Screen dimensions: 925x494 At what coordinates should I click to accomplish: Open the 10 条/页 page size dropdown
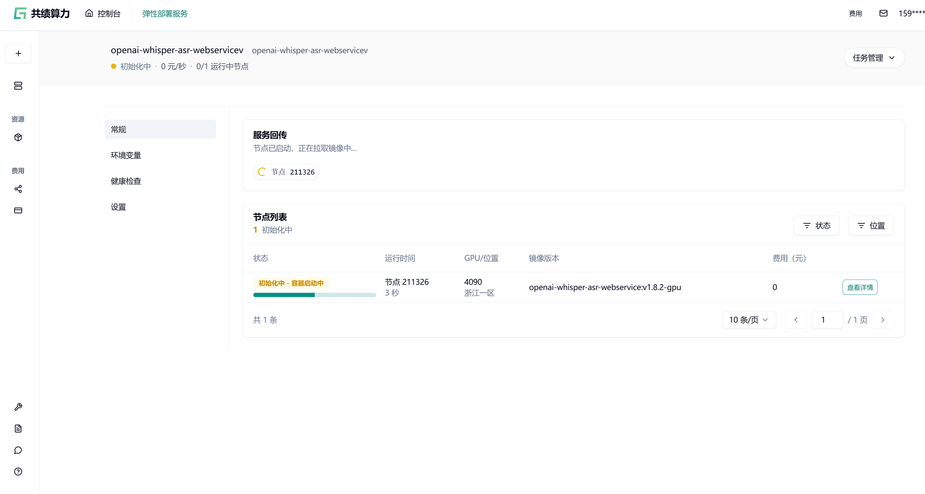[x=749, y=320]
